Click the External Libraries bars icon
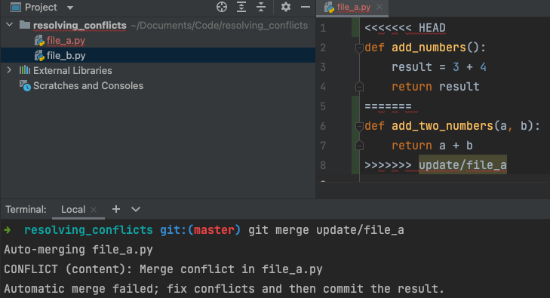Image resolution: width=550 pixels, height=298 pixels. [x=25, y=70]
